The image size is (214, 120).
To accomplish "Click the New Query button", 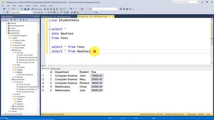I will pos(37,9).
